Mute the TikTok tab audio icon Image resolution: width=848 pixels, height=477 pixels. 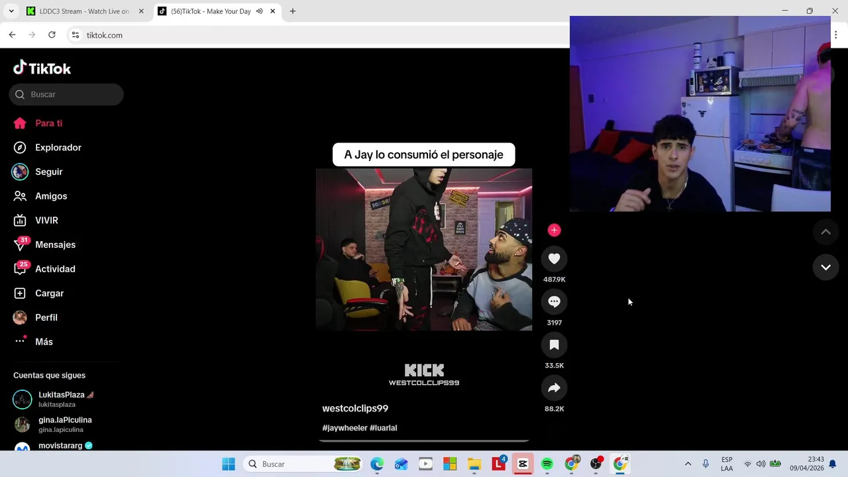[260, 11]
